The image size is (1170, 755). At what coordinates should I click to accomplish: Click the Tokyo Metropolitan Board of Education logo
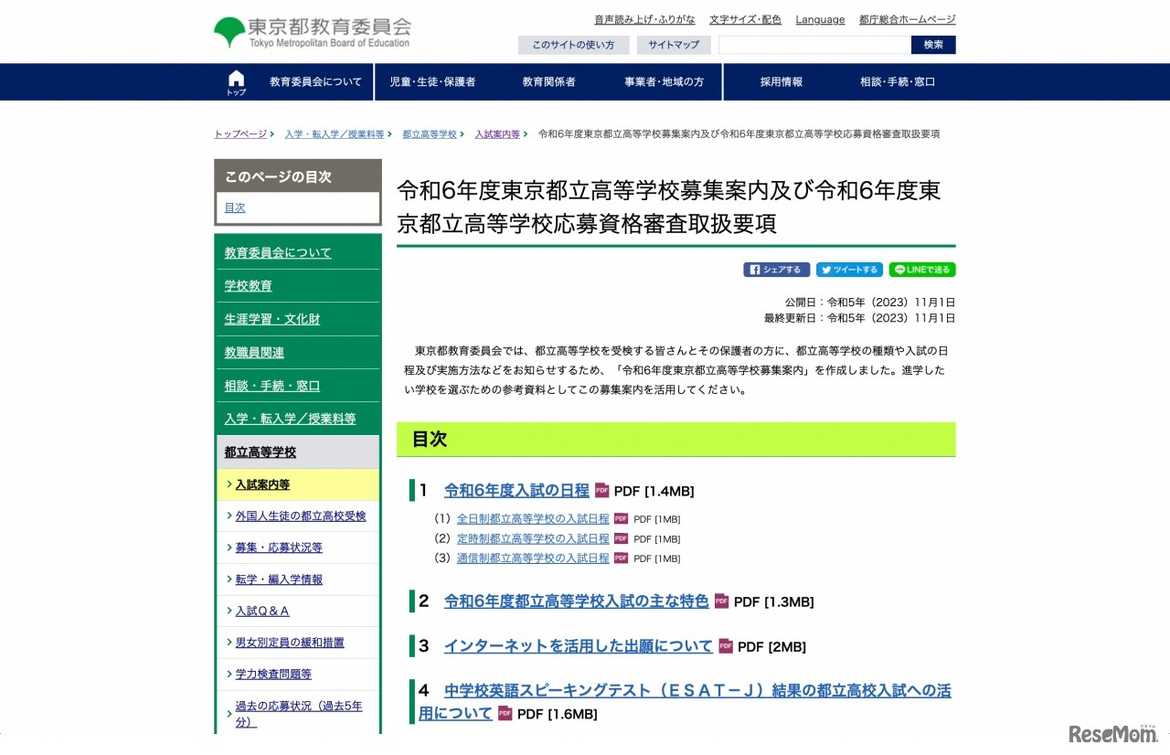point(313,32)
